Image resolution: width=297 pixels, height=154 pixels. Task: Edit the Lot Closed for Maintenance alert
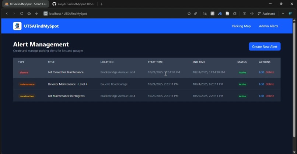pos(261,72)
